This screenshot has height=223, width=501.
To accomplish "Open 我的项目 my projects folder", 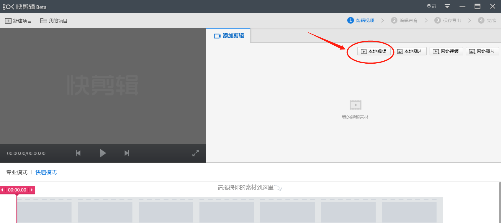I will (54, 21).
